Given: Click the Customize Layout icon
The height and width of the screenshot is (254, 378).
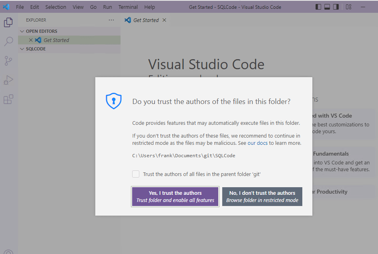Looking at the screenshot, I should 348,7.
